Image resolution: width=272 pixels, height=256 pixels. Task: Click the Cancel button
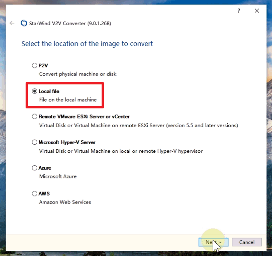tap(247, 242)
